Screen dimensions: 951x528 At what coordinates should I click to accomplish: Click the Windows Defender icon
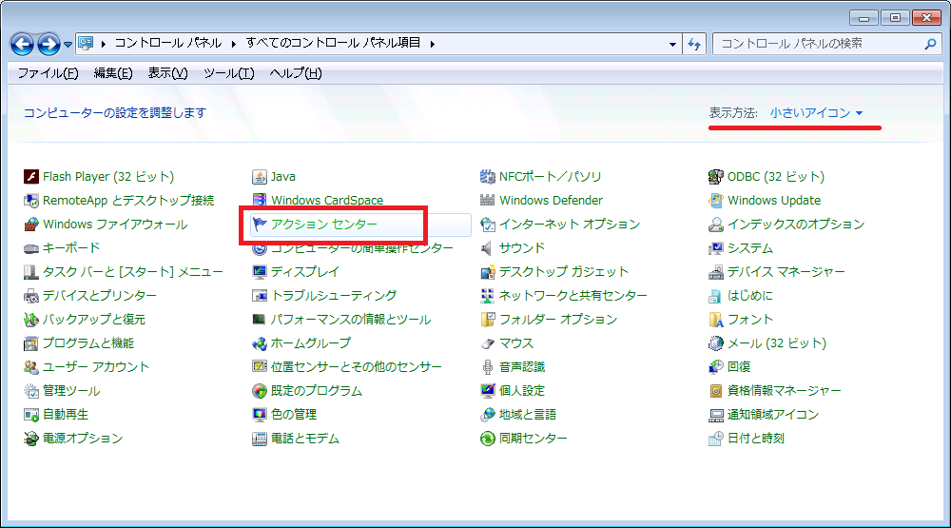pyautogui.click(x=488, y=201)
